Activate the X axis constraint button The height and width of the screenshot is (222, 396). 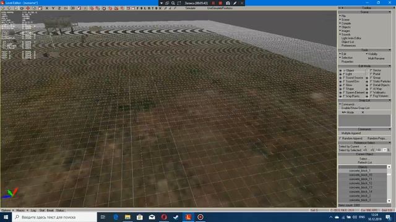tap(47, 8)
